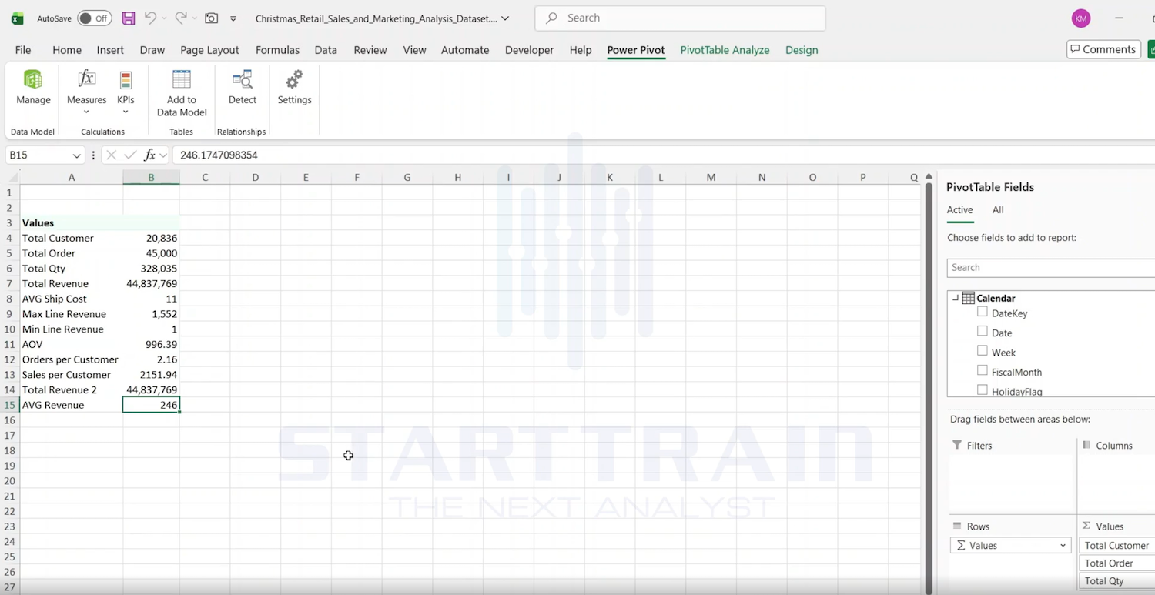Select the 20,836 Total Customer value

[x=151, y=239]
